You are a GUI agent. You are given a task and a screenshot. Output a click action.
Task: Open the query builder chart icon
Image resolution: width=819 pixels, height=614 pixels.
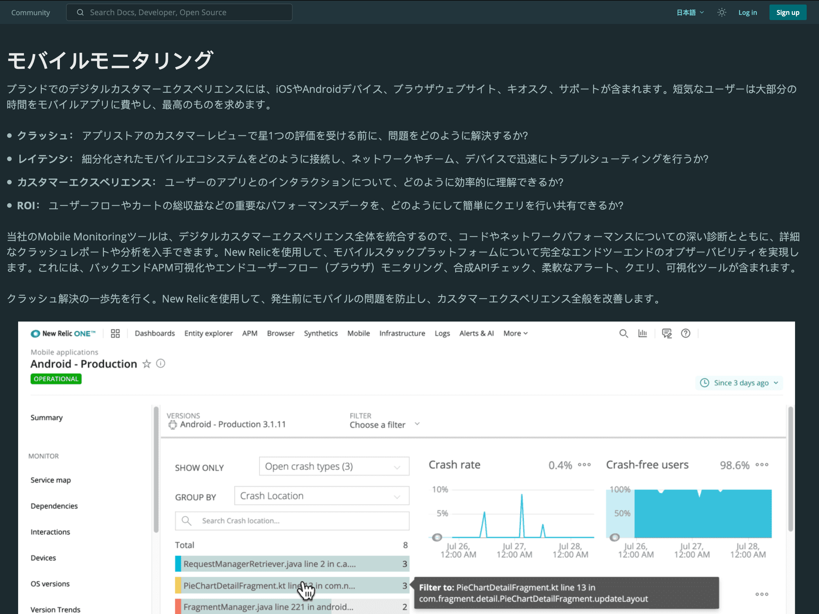(x=642, y=333)
